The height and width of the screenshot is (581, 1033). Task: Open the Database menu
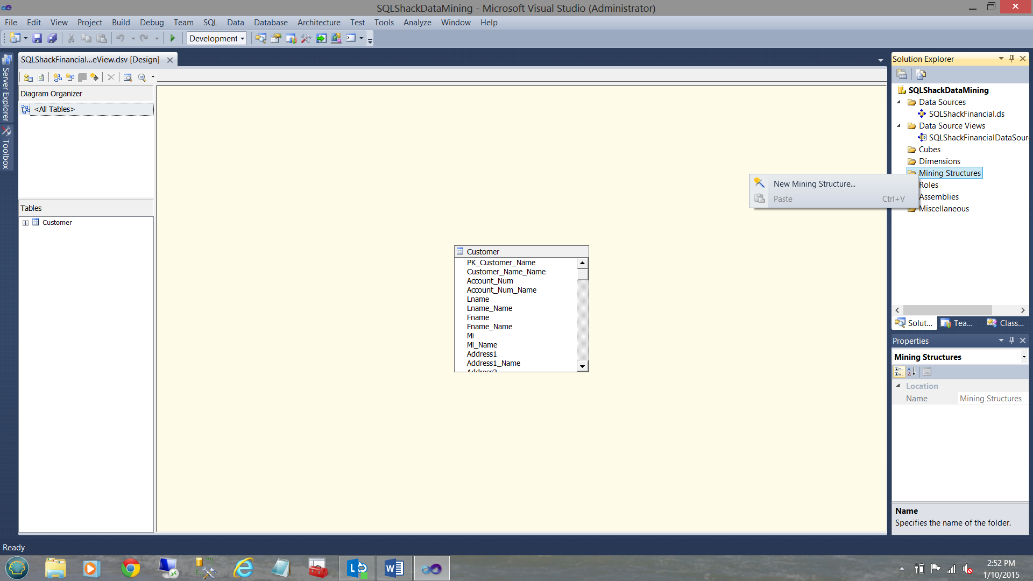coord(271,23)
